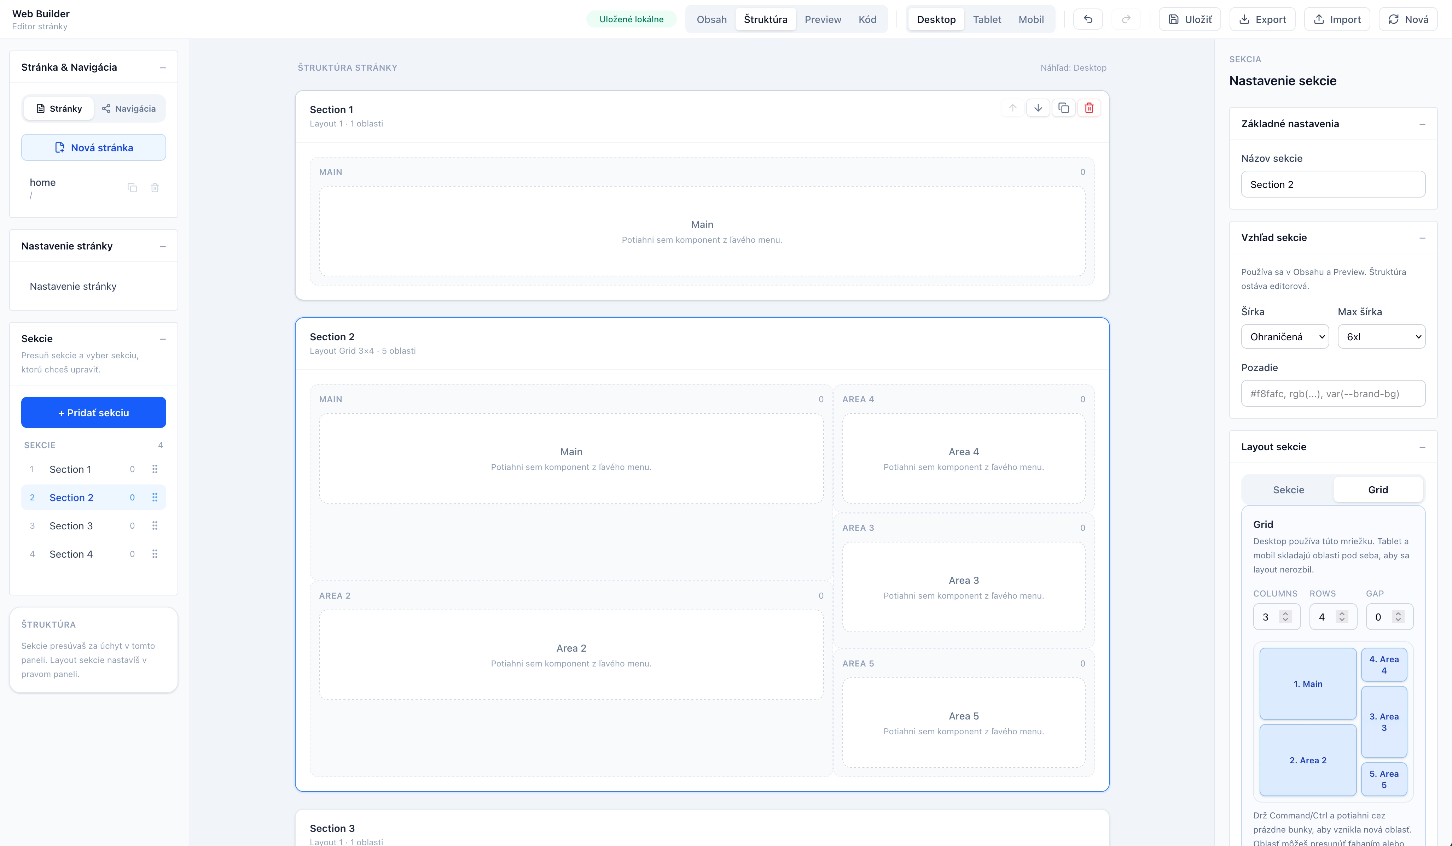Collapse the Layout sekcie panel
This screenshot has height=846, width=1452.
coord(1422,447)
